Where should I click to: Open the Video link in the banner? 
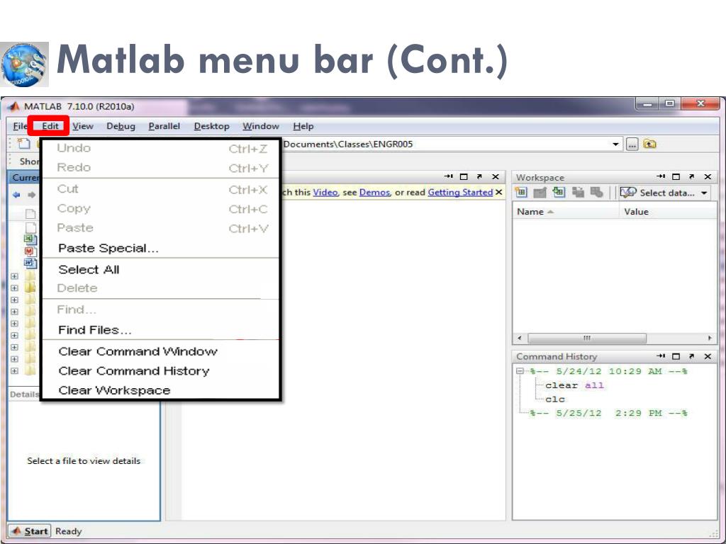click(325, 192)
